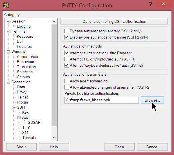Close the PuTTY Configuration window
This screenshot has width=174, height=155.
click(163, 4)
